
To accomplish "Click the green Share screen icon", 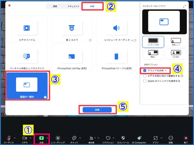I will tap(41, 138).
